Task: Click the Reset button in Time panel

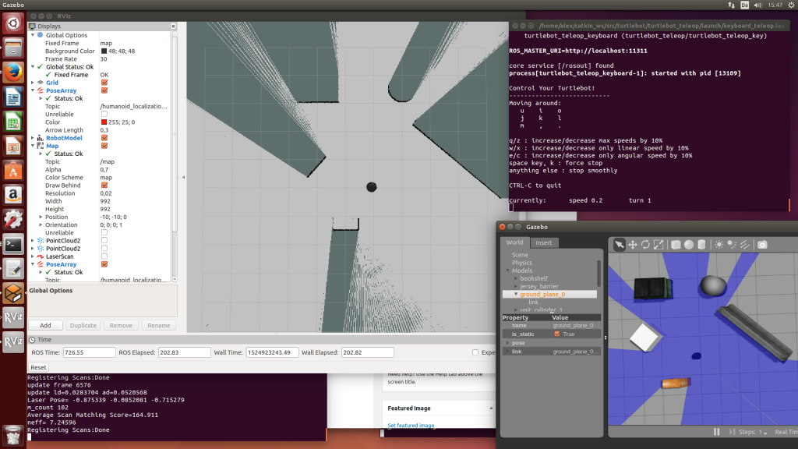Action: (38, 367)
